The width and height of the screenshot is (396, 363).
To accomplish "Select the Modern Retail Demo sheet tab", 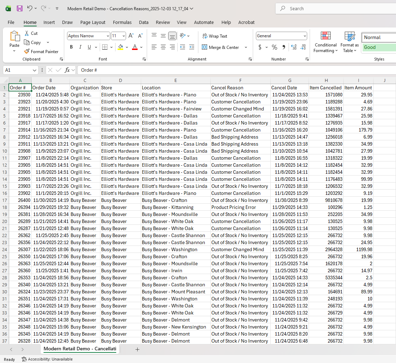I will [x=80, y=349].
